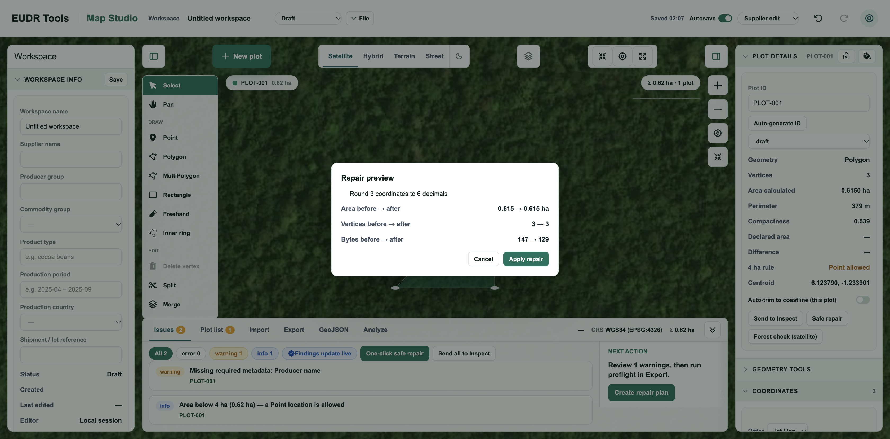
Task: Open the File menu dropdown
Action: click(x=360, y=18)
